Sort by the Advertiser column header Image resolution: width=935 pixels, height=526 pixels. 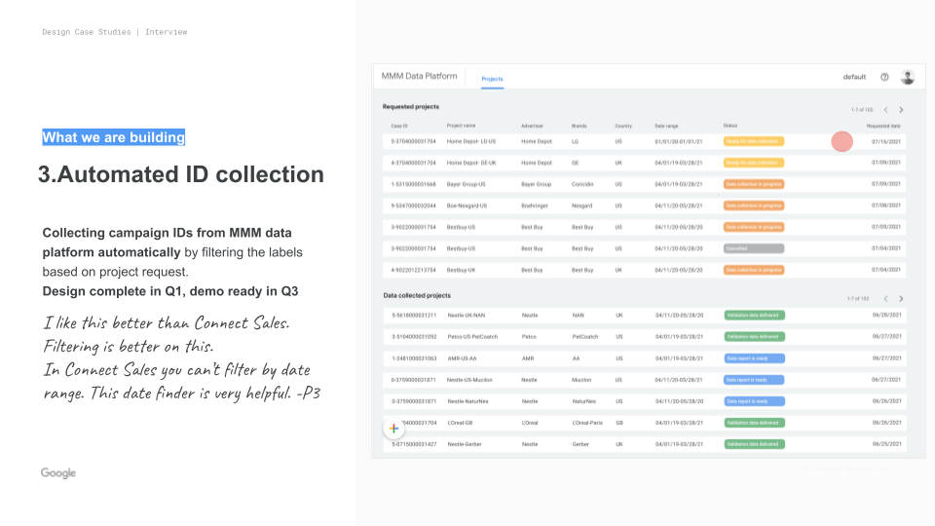tap(532, 126)
